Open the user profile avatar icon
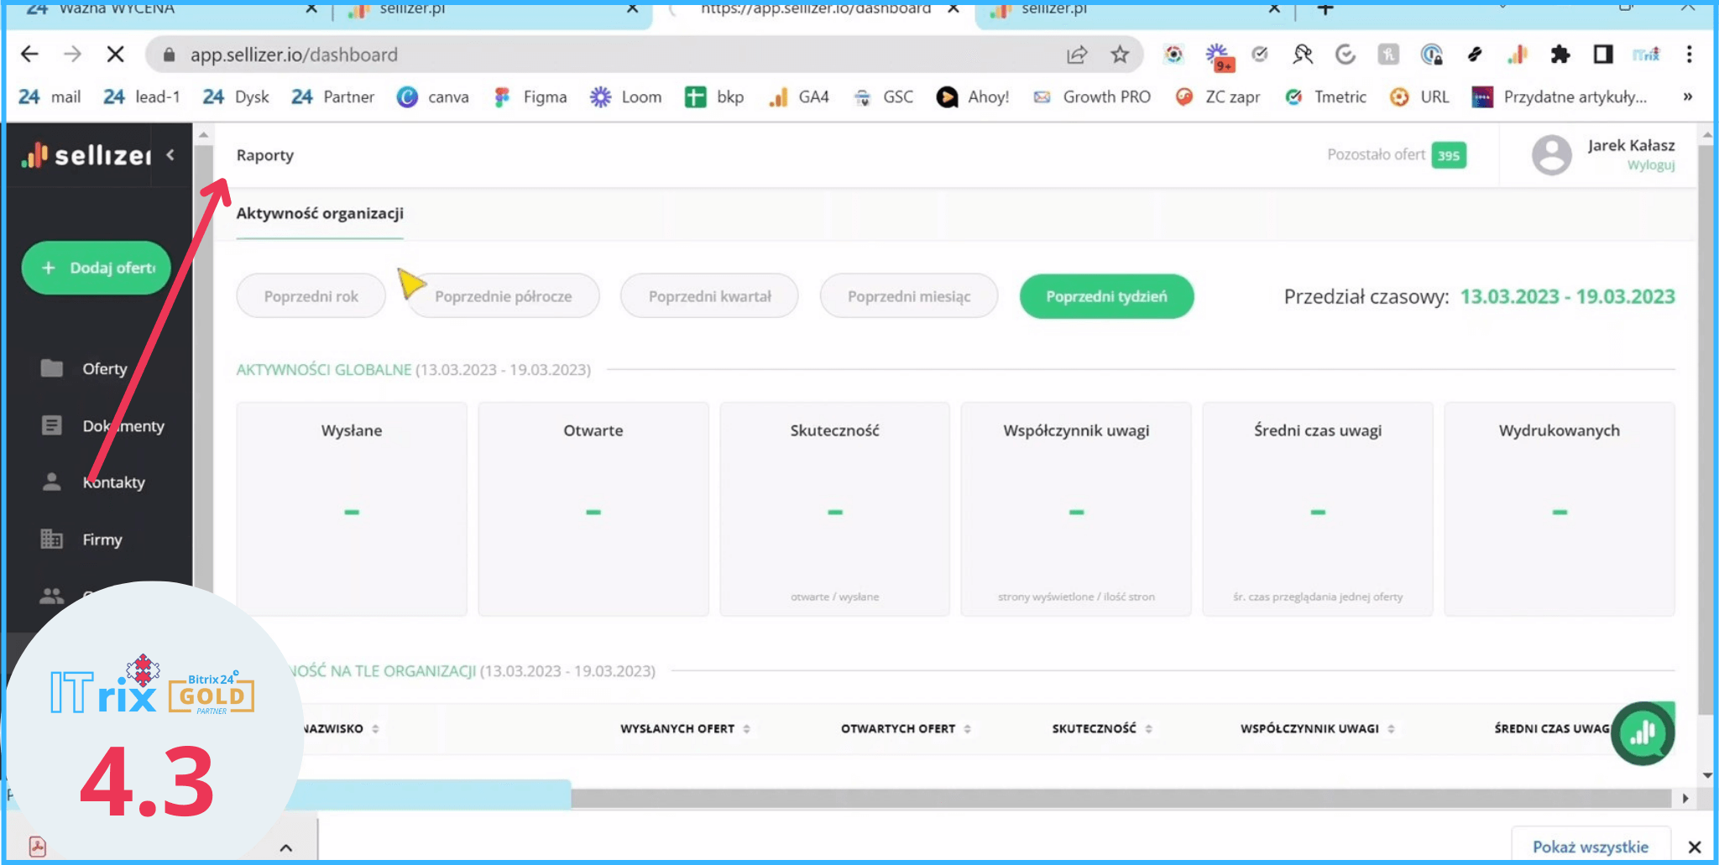 pyautogui.click(x=1551, y=155)
